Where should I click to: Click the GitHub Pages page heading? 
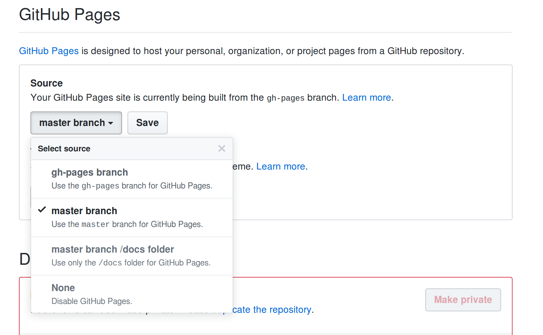tap(69, 15)
